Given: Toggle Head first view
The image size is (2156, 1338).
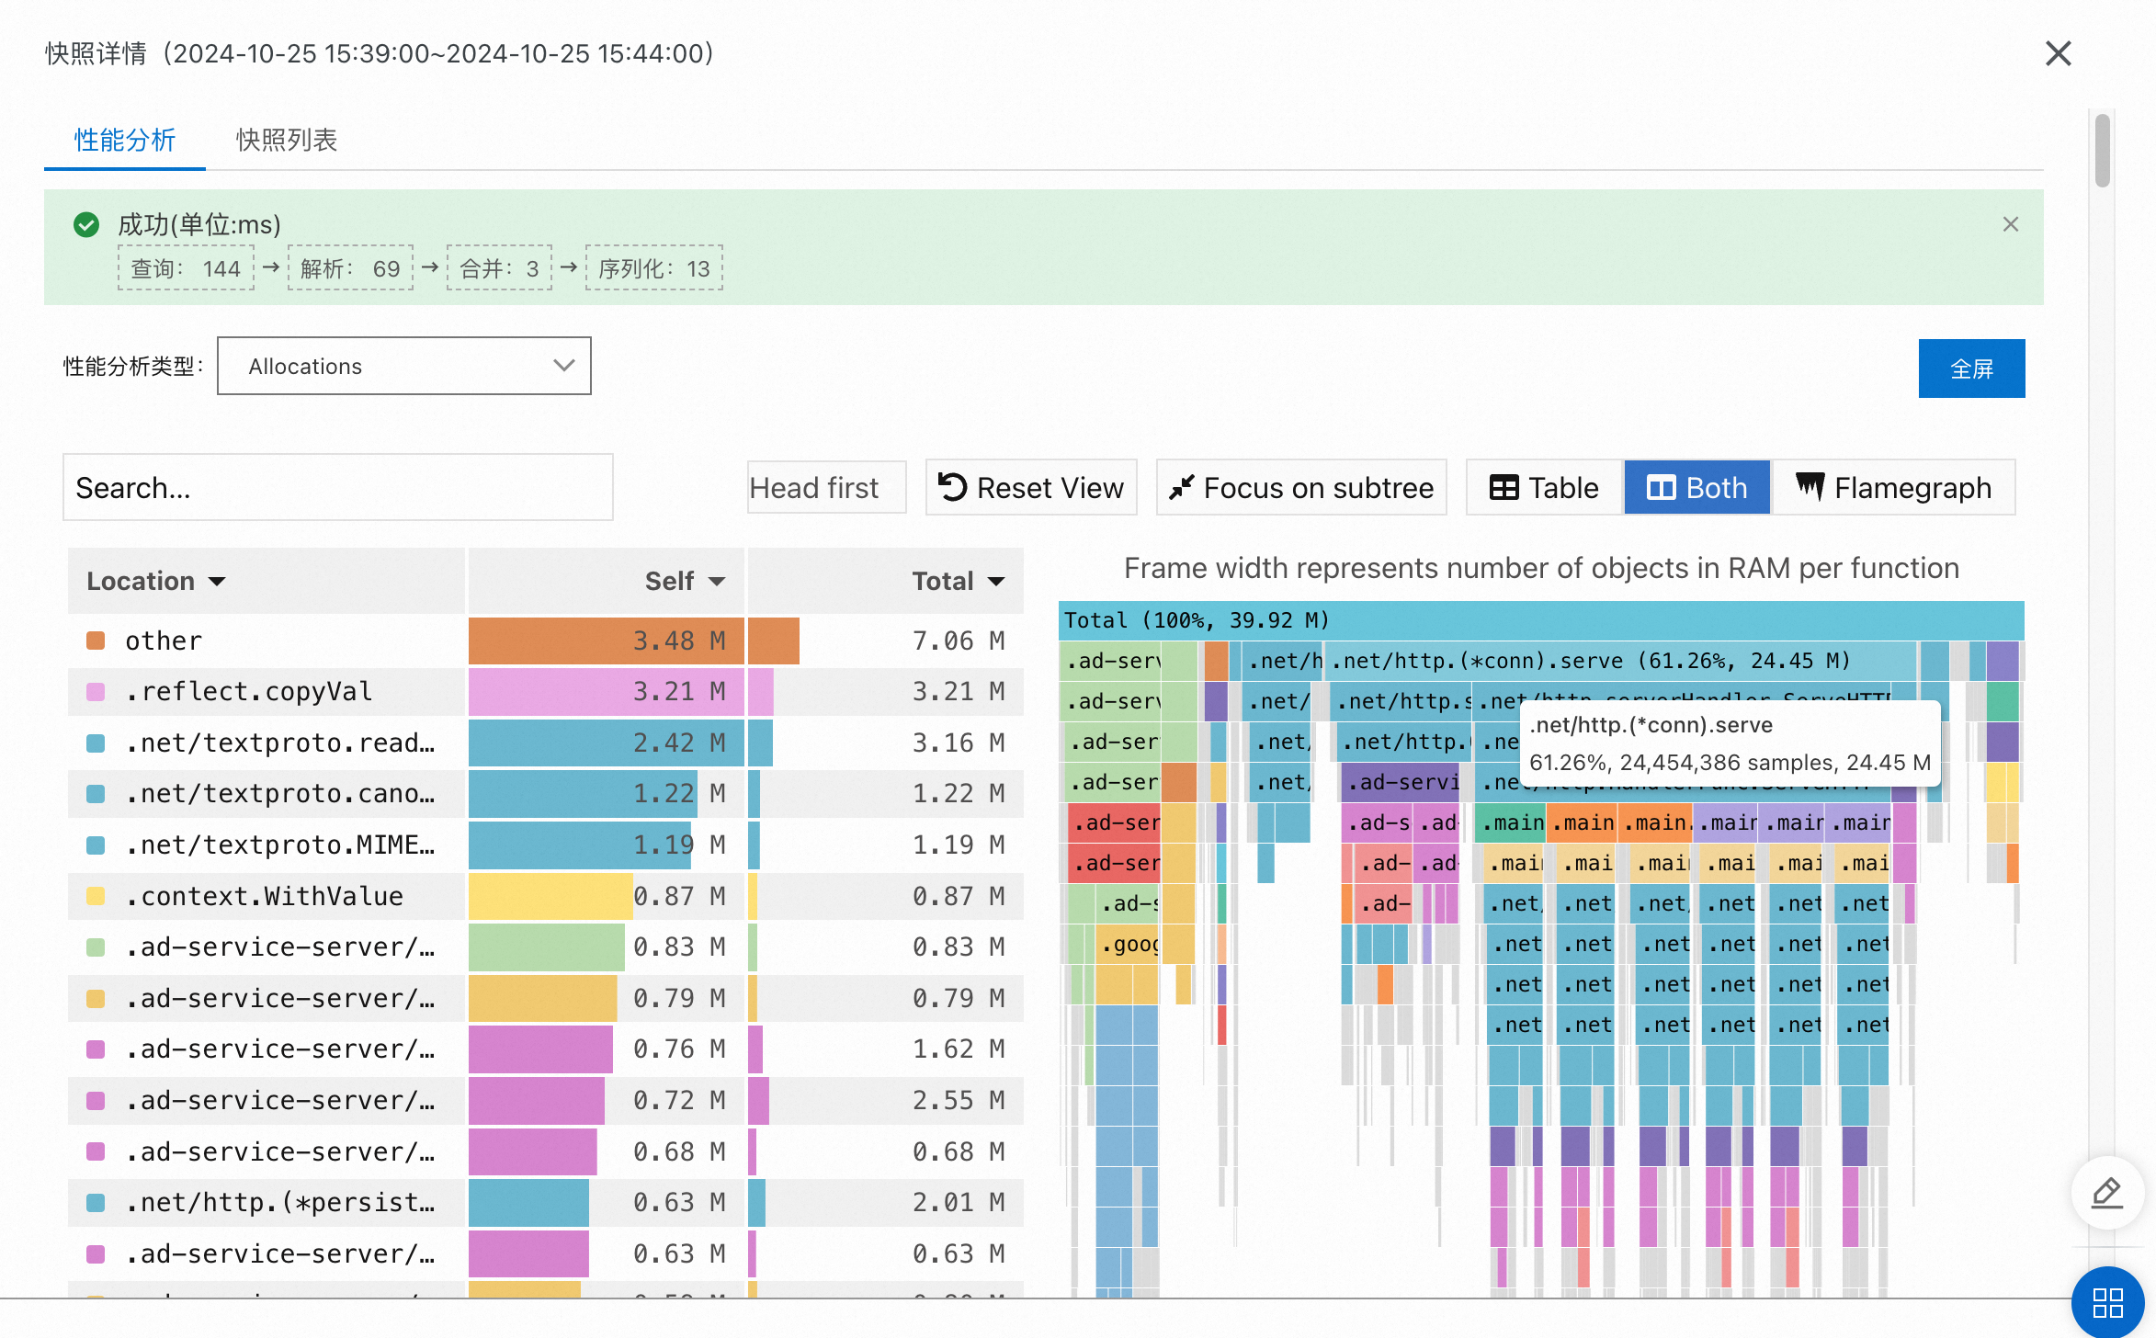Looking at the screenshot, I should [826, 487].
